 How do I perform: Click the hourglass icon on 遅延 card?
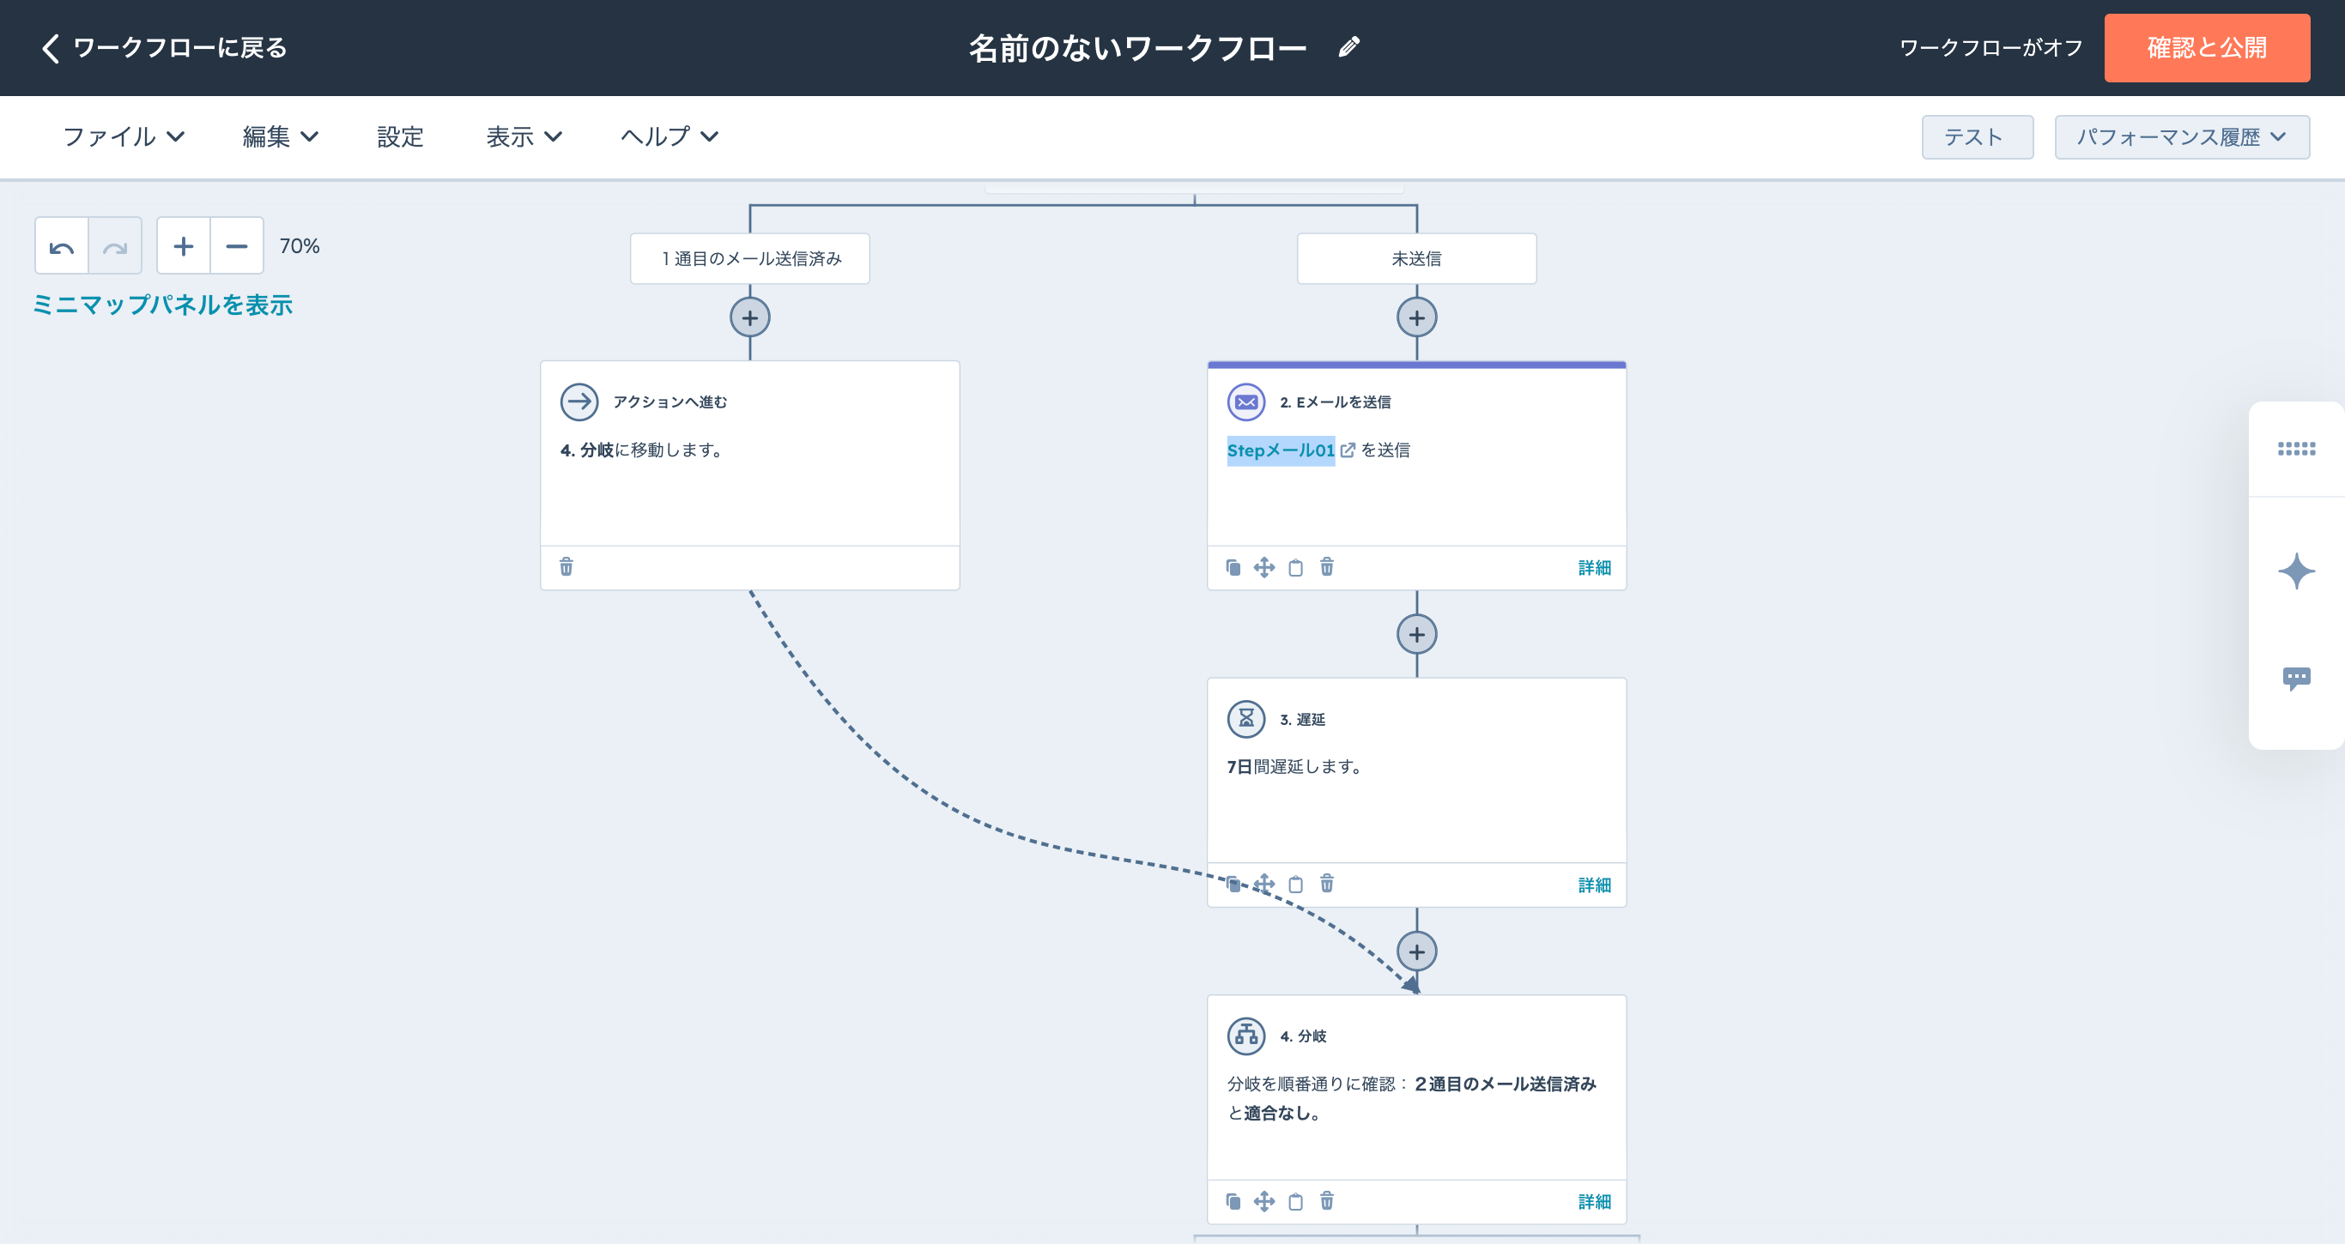point(1246,719)
